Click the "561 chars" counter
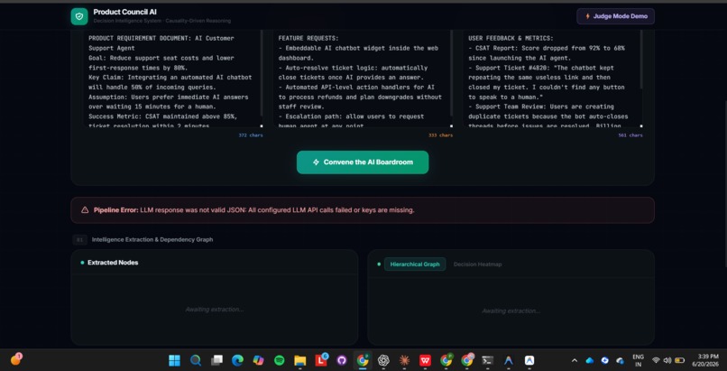This screenshot has height=371, width=727. pyautogui.click(x=630, y=135)
